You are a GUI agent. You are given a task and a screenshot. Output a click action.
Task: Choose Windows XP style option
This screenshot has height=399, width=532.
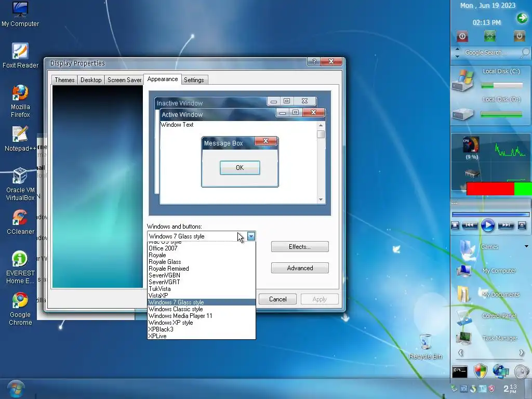202,323
